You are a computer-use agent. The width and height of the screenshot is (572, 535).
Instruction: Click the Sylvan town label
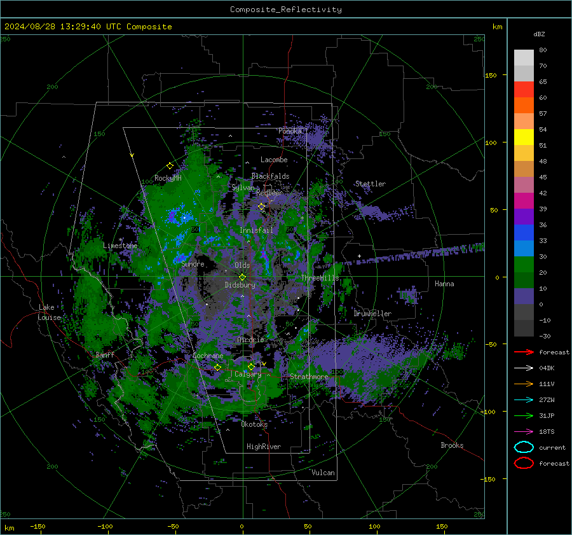[243, 188]
